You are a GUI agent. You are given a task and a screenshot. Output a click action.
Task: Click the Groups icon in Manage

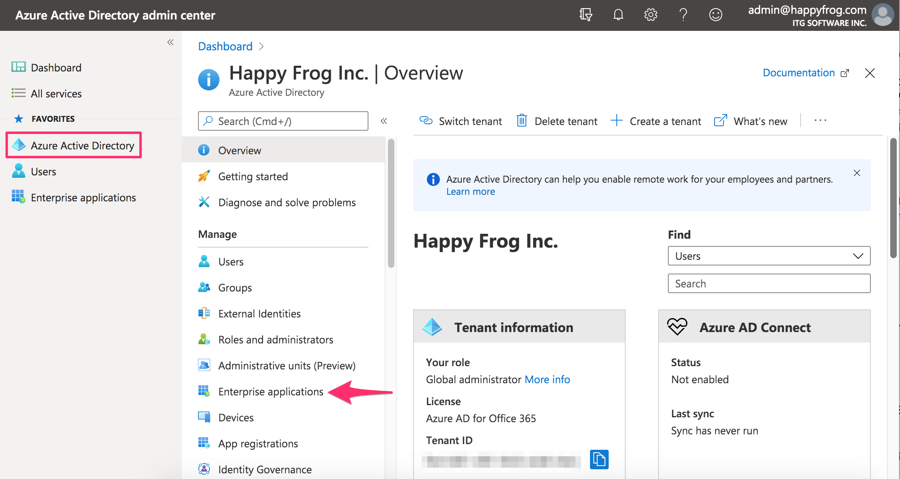click(204, 287)
